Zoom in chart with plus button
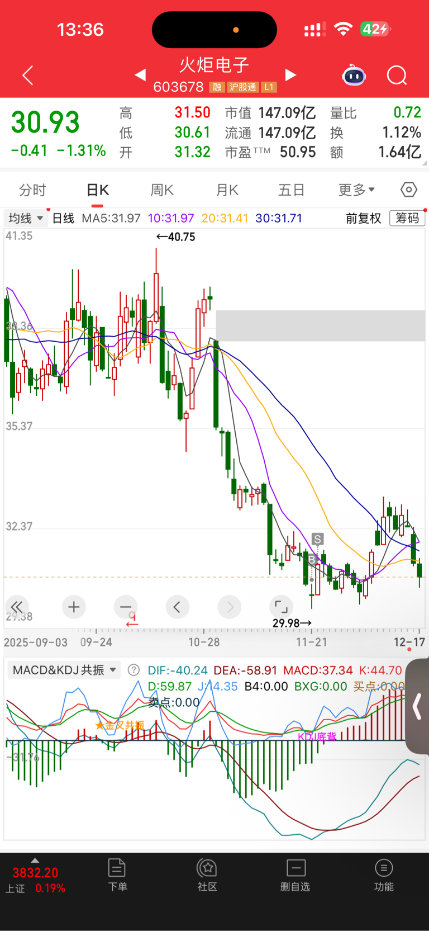This screenshot has height=931, width=429. click(74, 607)
